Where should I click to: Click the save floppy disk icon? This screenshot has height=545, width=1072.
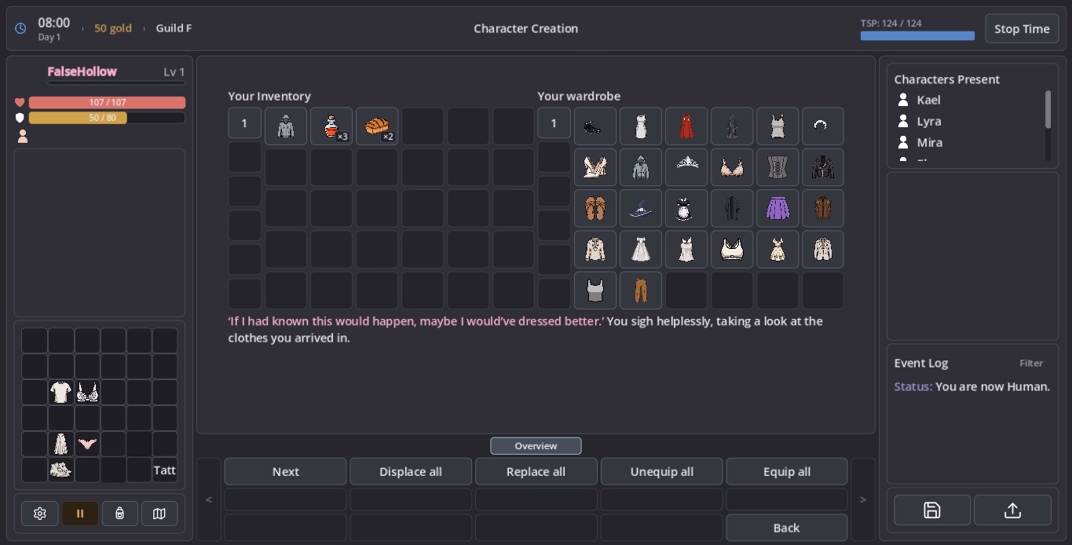pyautogui.click(x=932, y=510)
